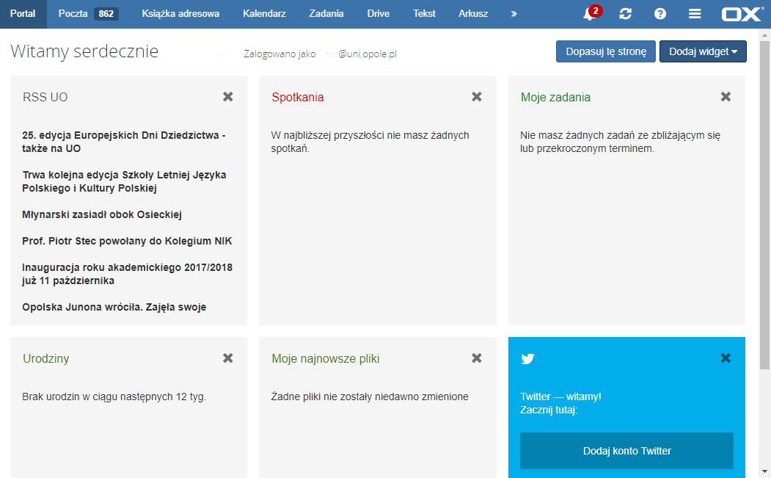This screenshot has height=478, width=771.
Task: Click the Dopasuj tę stronę button
Action: 606,52
